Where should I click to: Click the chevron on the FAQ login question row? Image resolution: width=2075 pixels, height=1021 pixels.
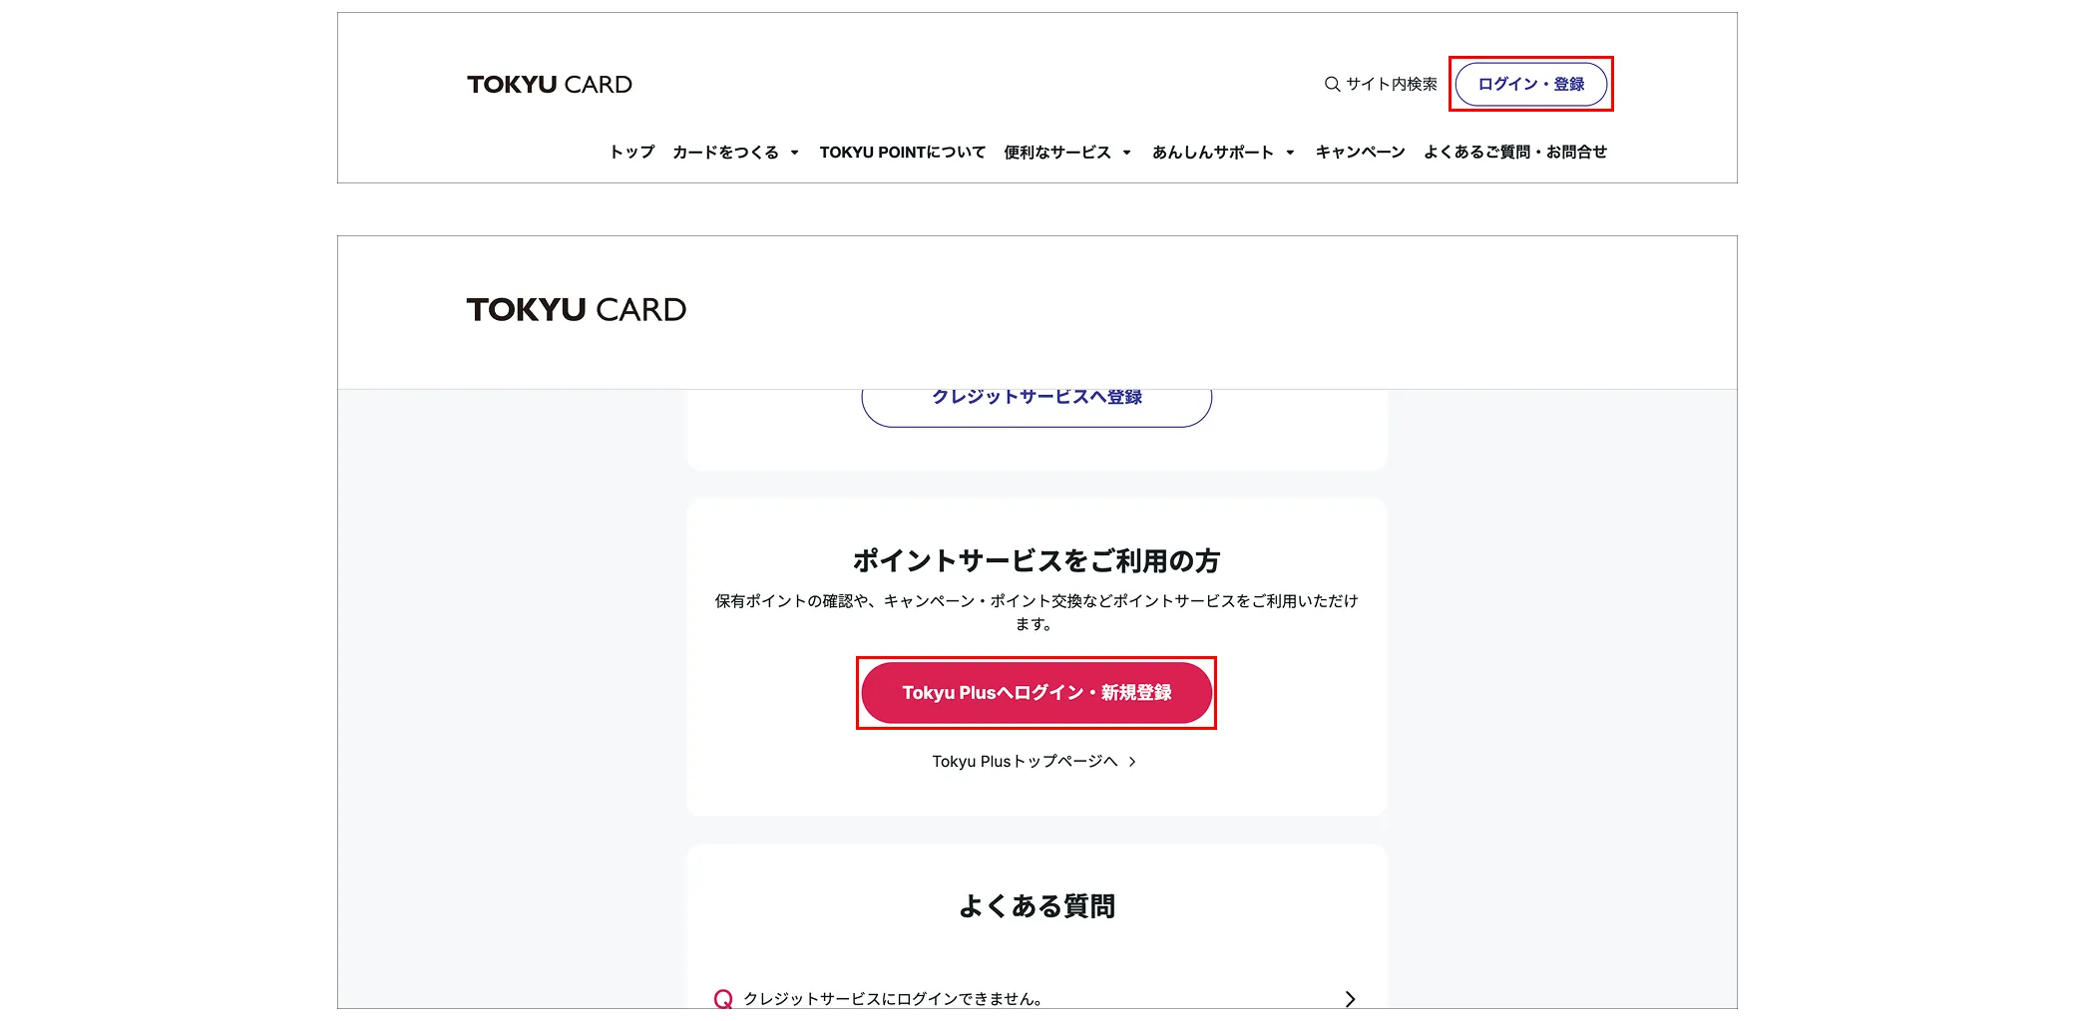(x=1351, y=997)
